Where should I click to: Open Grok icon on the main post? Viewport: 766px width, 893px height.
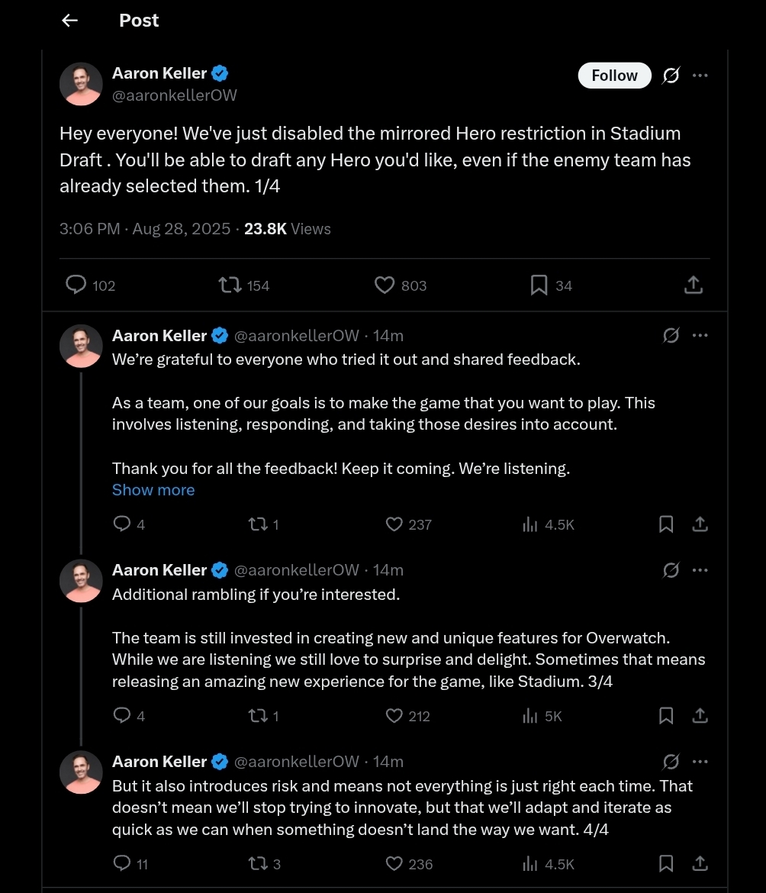[671, 75]
